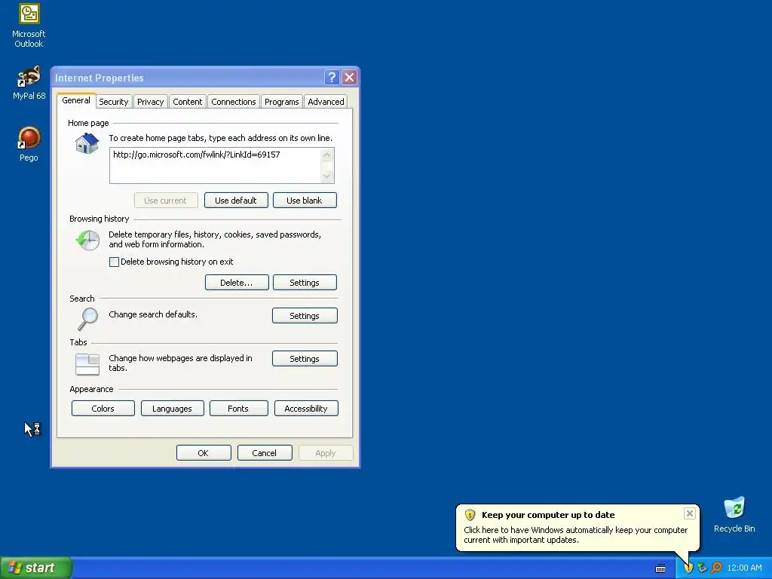This screenshot has width=772, height=579.
Task: Click the house icon in Home page section
Action: point(87,144)
